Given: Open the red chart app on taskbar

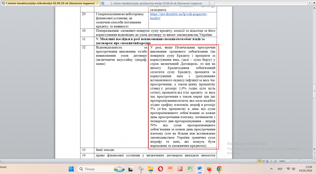Looking at the screenshot, I should click(180, 169).
